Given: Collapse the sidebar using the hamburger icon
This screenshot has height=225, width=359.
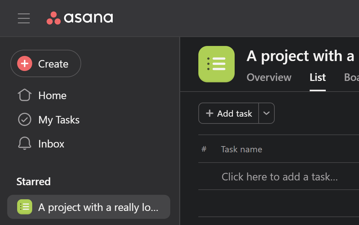Looking at the screenshot, I should point(24,18).
